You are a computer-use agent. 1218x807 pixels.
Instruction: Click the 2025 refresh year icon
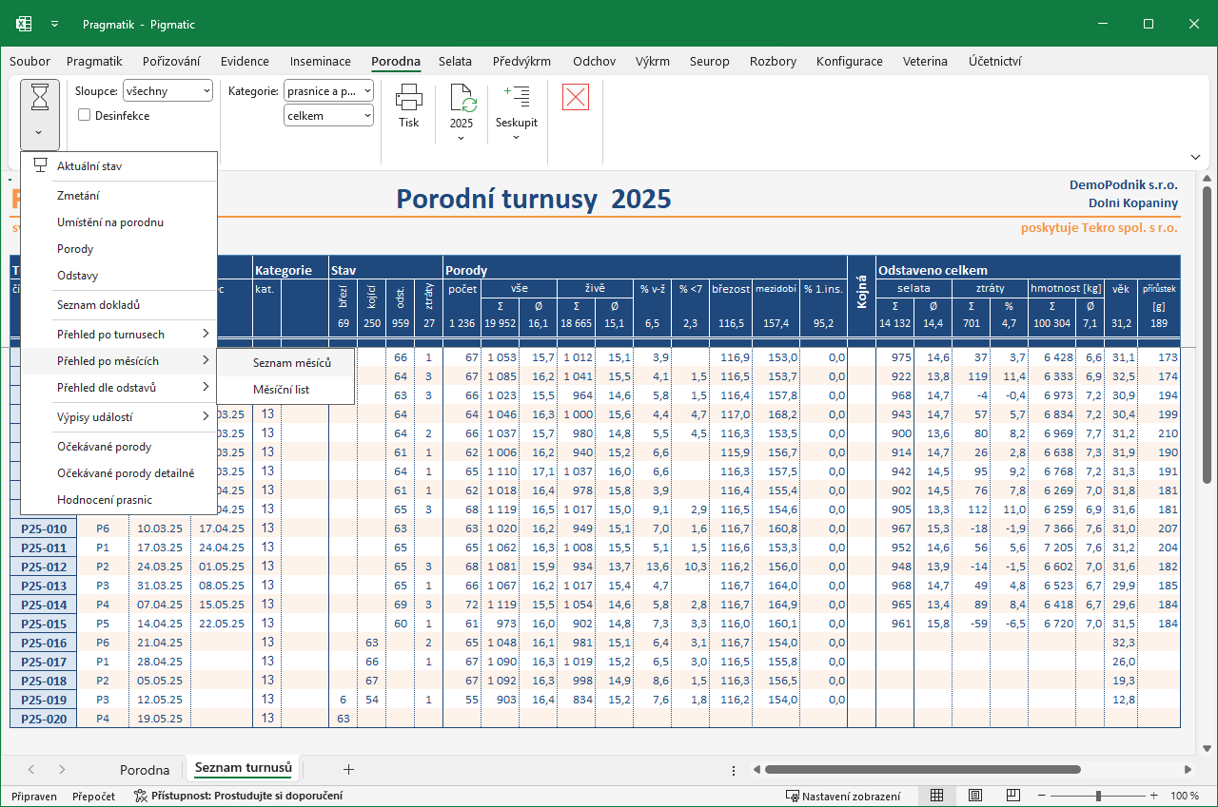tap(462, 98)
